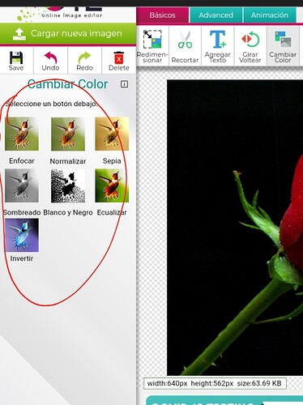The height and width of the screenshot is (405, 303).
Task: Click the rose image on canvas
Action: point(235,228)
